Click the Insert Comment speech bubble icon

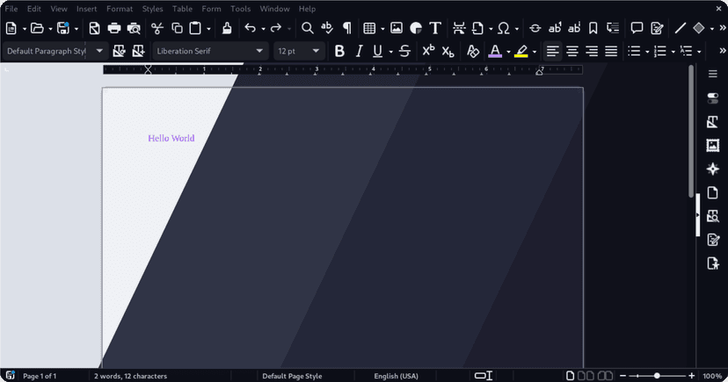(637, 28)
